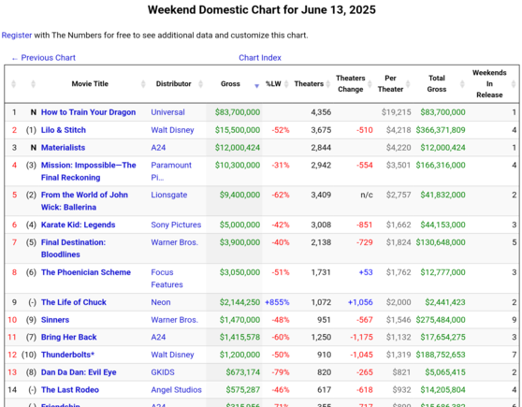Open The Life of Chuck link

(x=74, y=302)
